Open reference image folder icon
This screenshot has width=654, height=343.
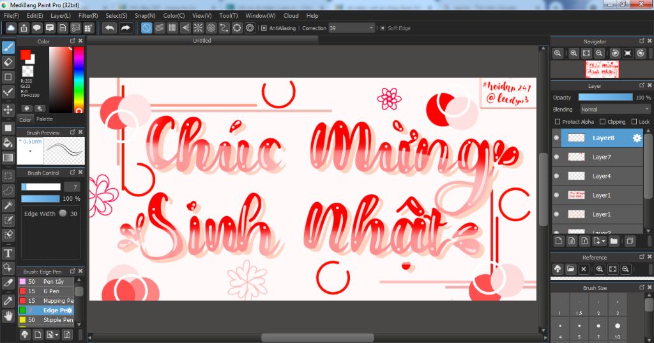pos(570,269)
